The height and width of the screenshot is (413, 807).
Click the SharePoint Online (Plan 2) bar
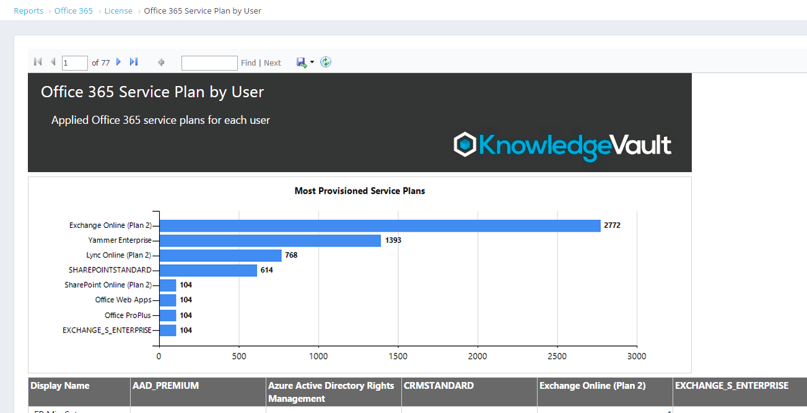coord(168,285)
